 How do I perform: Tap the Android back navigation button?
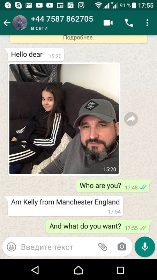[x=35, y=270]
